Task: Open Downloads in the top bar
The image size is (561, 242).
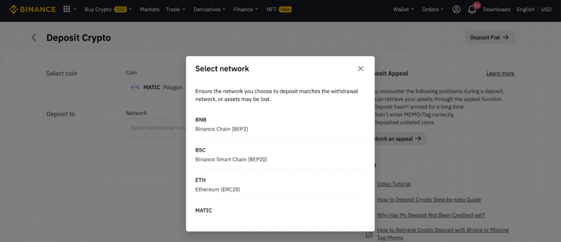Action: coord(496,10)
